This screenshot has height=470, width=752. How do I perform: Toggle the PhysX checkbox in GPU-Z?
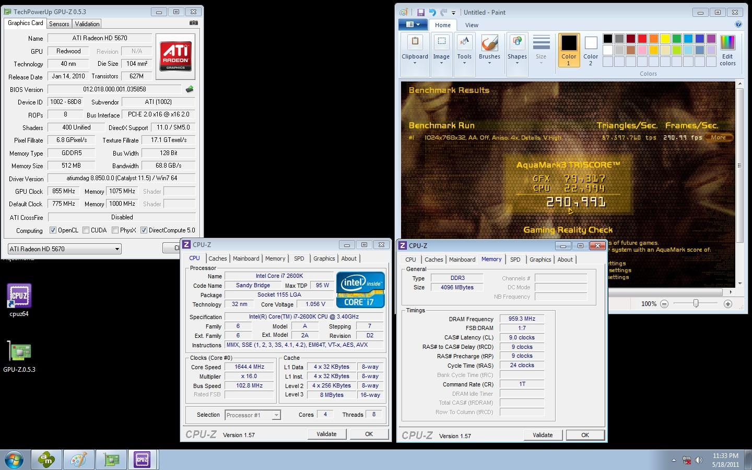pyautogui.click(x=115, y=230)
